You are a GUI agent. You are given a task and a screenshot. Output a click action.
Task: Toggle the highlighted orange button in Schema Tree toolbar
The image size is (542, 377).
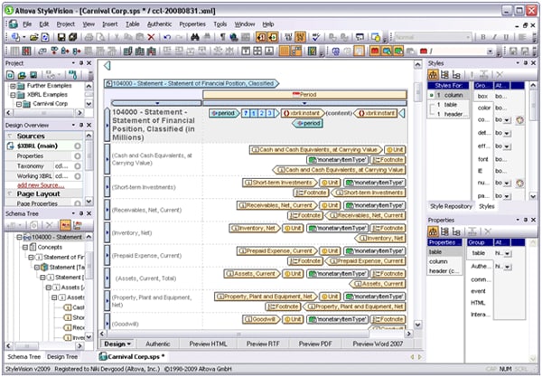coord(65,225)
